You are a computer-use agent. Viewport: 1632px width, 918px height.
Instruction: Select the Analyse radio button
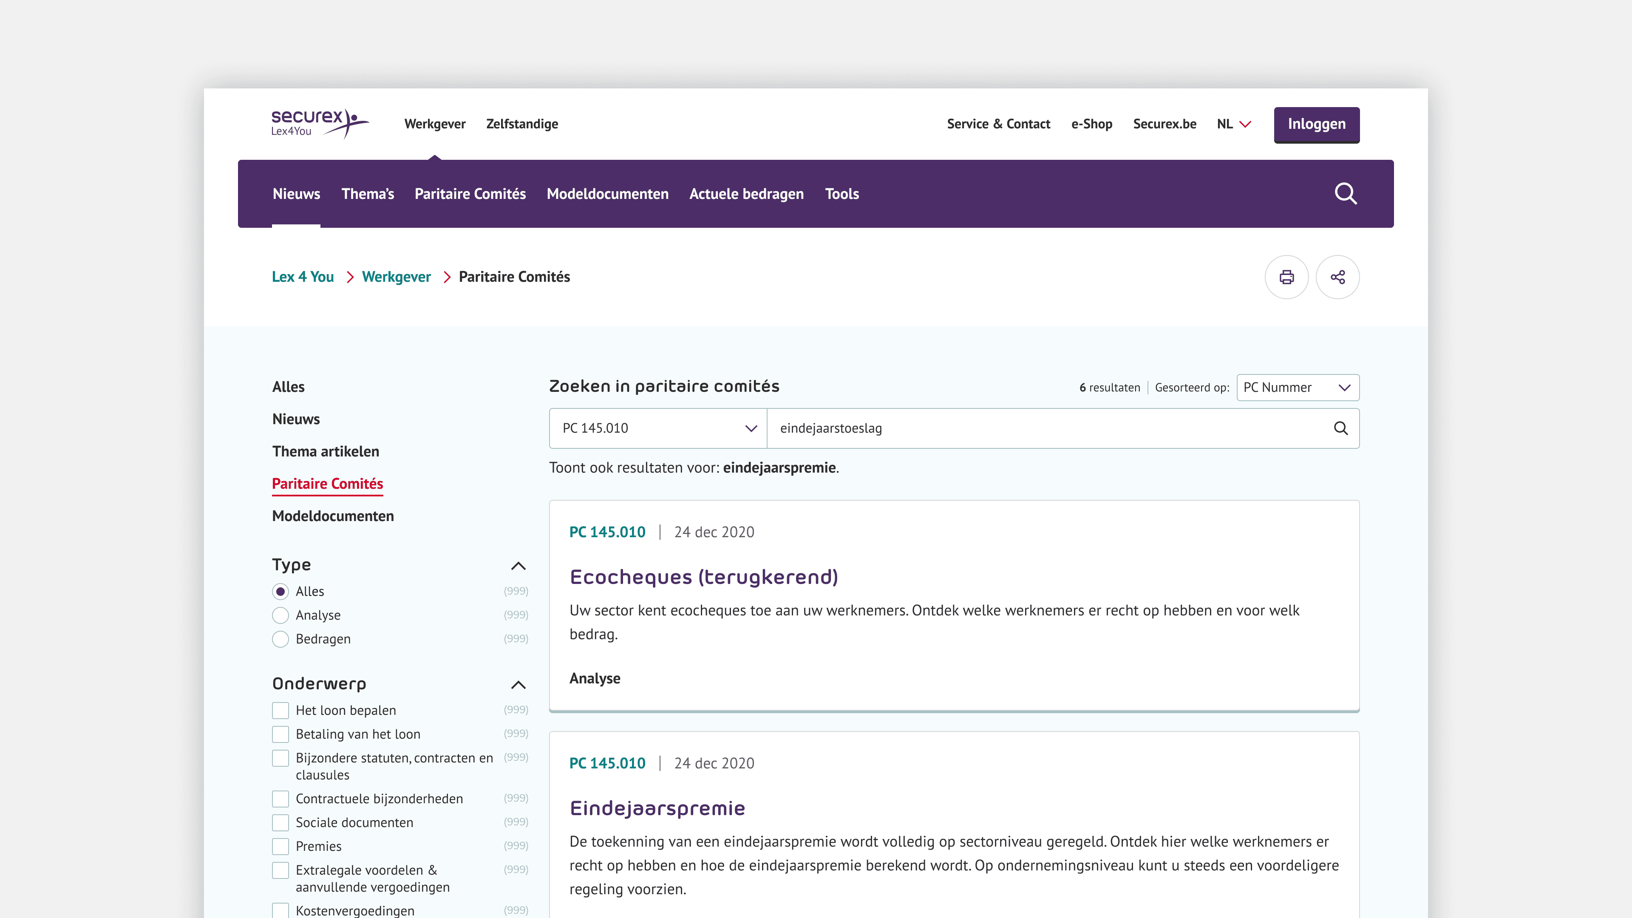(x=280, y=615)
